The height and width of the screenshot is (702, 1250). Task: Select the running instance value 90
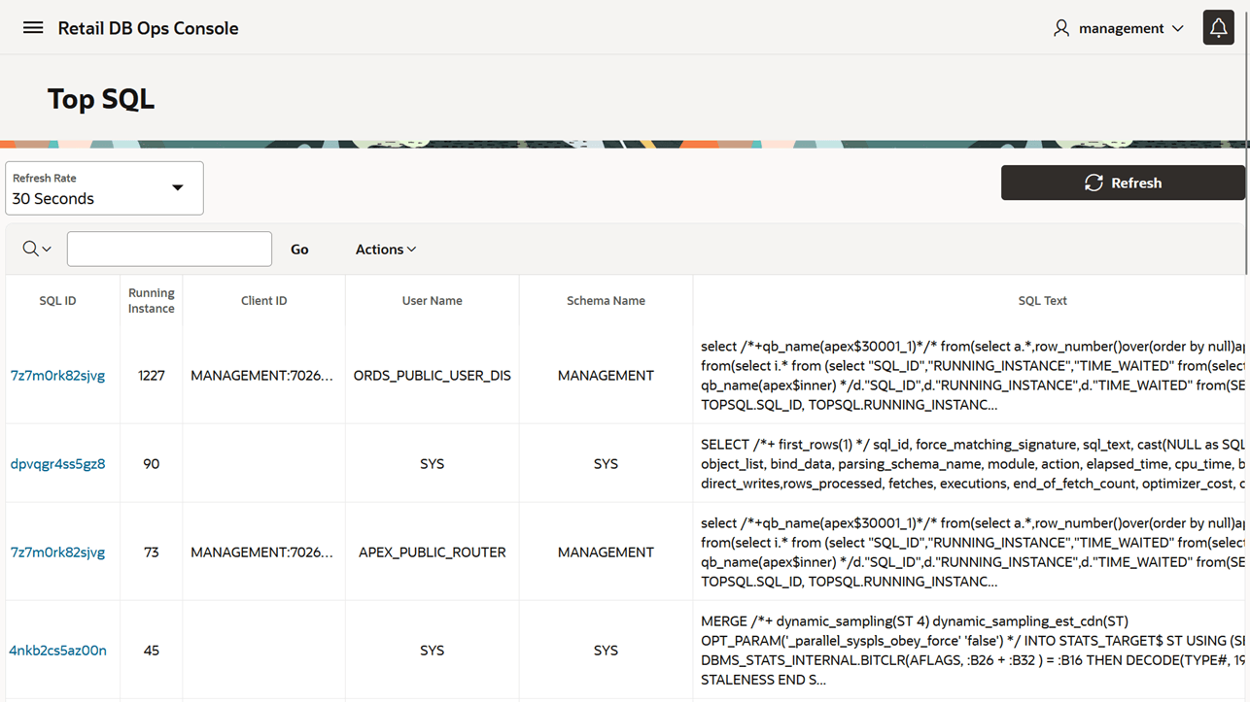(152, 464)
